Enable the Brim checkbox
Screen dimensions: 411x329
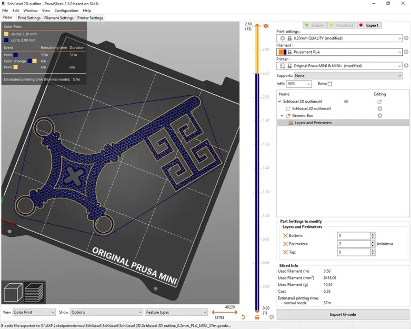tap(330, 84)
